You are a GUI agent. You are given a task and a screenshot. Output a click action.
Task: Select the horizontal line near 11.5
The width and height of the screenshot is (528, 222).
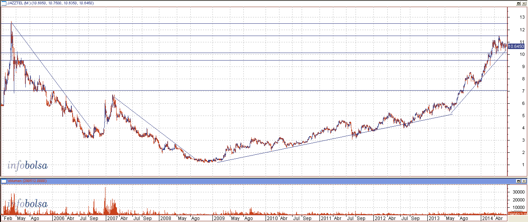tap(254, 36)
